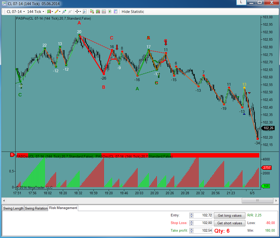The height and width of the screenshot is (238, 280).
Task: Open the 144 Tick interval dropdown
Action: (x=36, y=12)
